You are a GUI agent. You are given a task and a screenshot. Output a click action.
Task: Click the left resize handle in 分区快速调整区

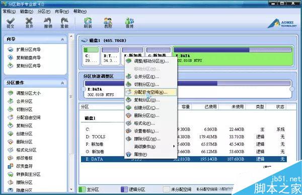(x=84, y=89)
